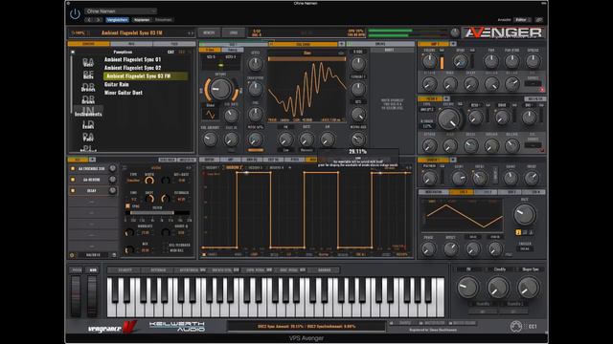Image resolution: width=613 pixels, height=344 pixels.
Task: Click the ROUTER button in filter panel
Action: pyautogui.click(x=535, y=99)
